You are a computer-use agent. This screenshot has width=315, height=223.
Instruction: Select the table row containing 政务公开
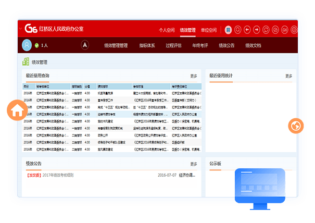(112, 135)
